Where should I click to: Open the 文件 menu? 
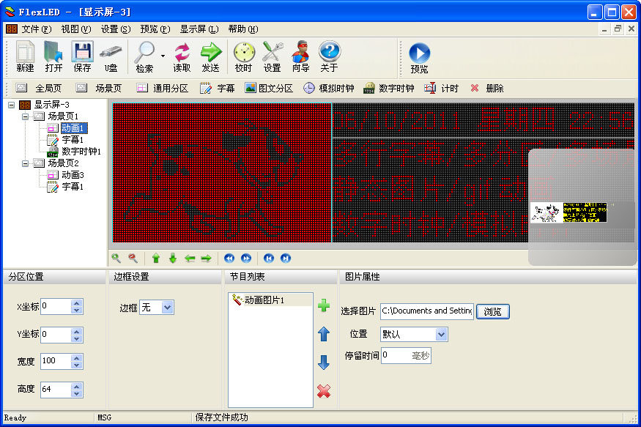pyautogui.click(x=34, y=28)
